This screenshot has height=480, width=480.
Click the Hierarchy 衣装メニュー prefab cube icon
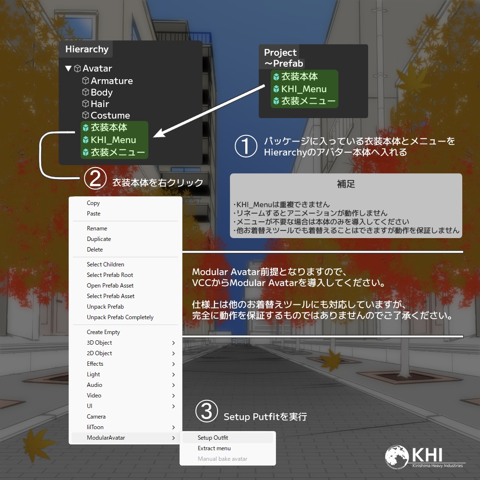[86, 152]
